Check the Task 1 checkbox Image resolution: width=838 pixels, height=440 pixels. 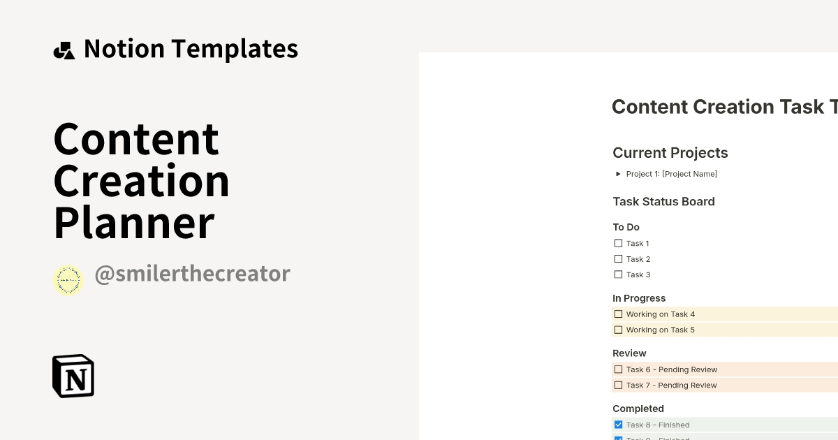(x=619, y=243)
